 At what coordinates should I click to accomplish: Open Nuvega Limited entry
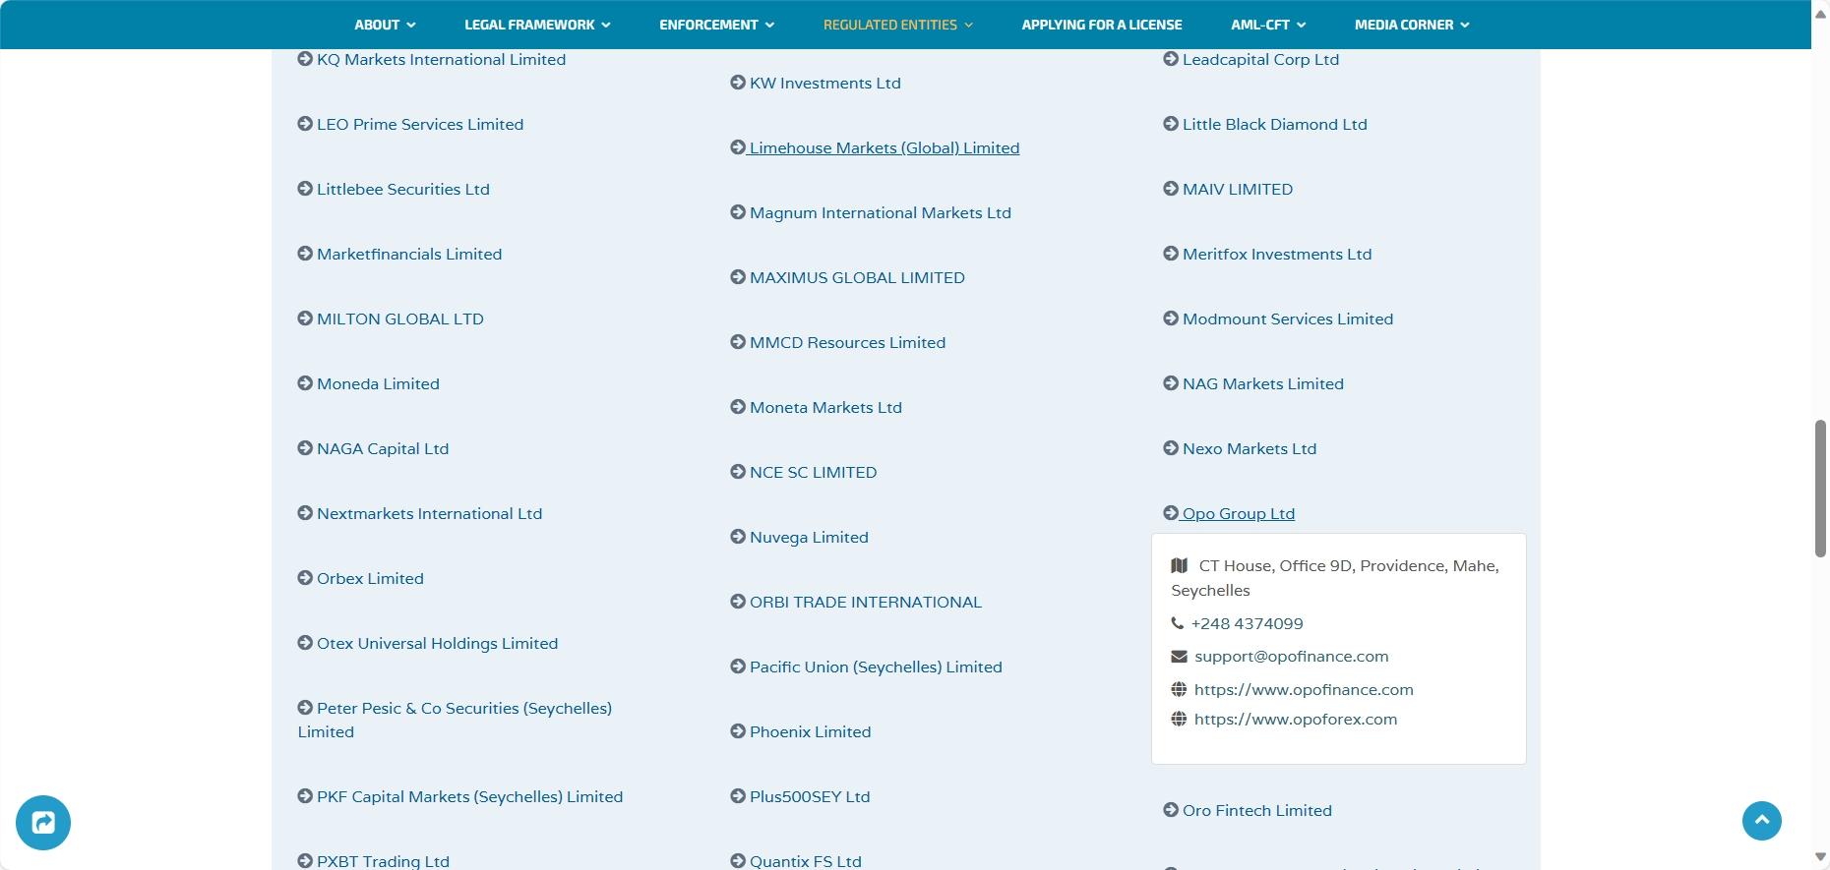(809, 537)
